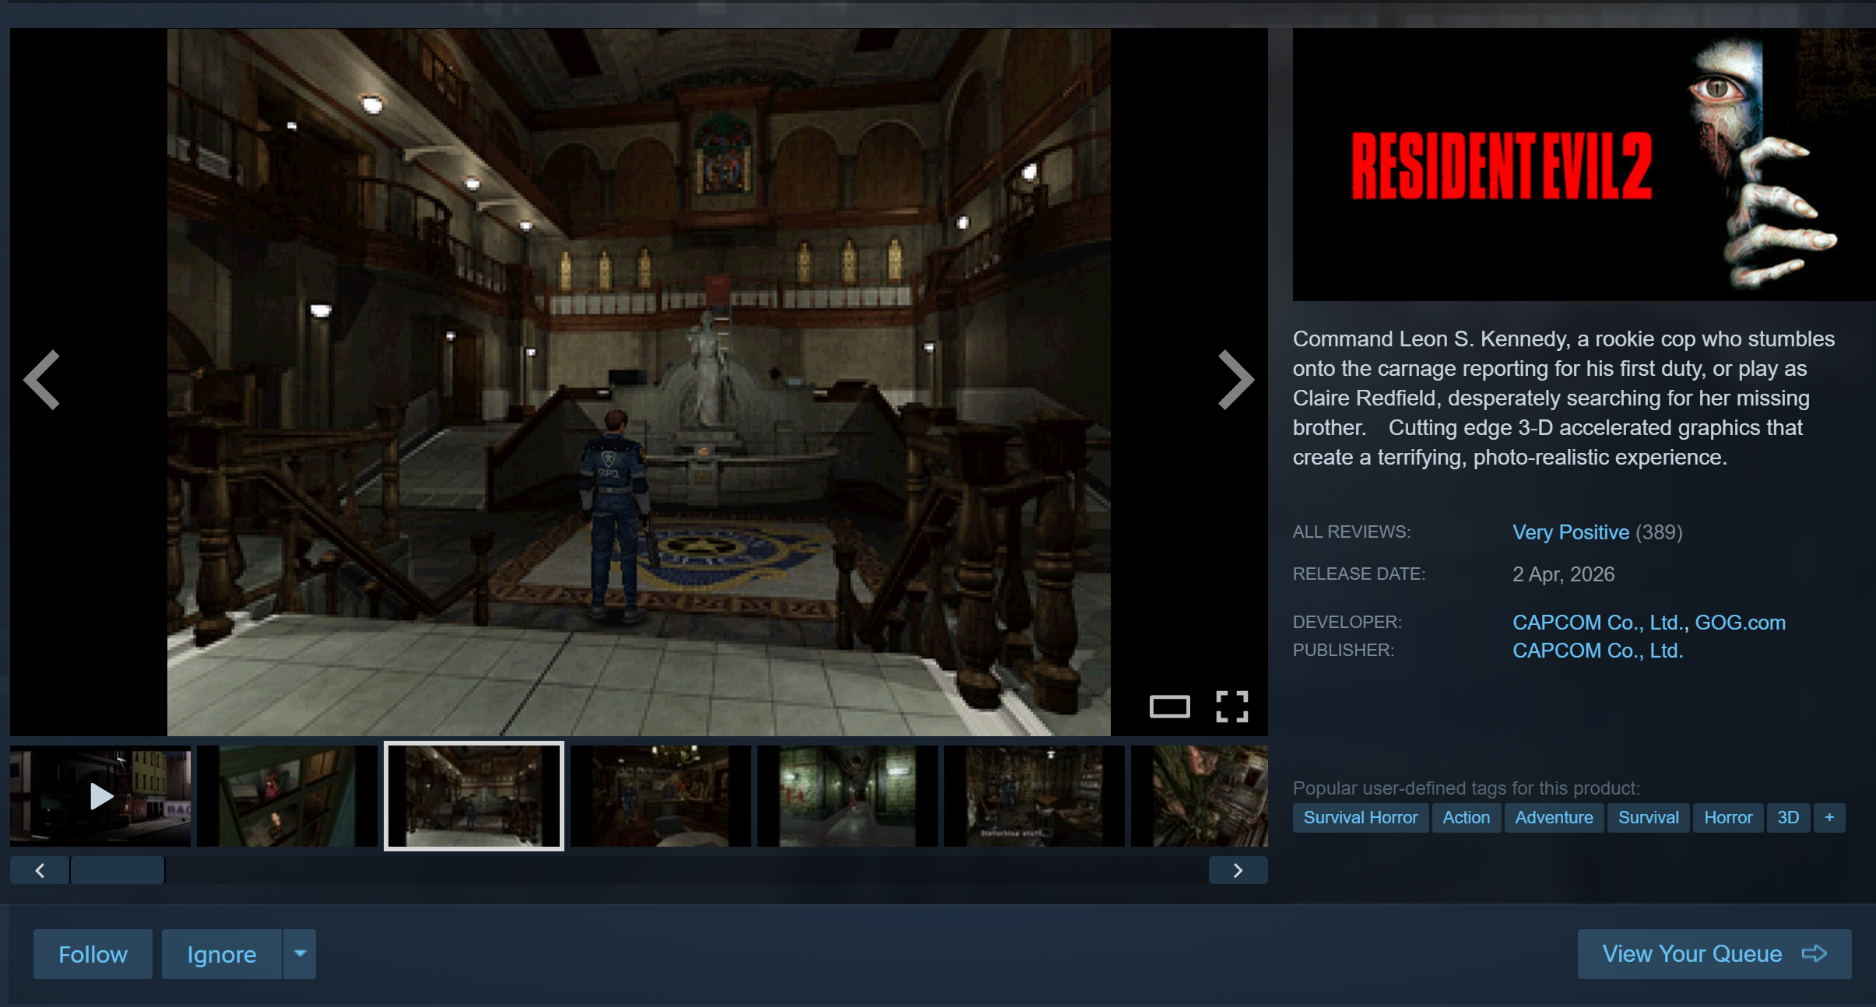Click the 3D tag

click(x=1787, y=817)
